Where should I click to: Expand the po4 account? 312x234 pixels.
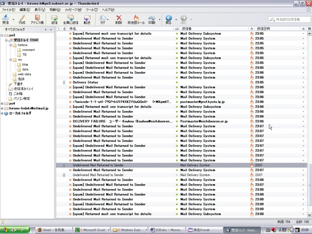2,104
